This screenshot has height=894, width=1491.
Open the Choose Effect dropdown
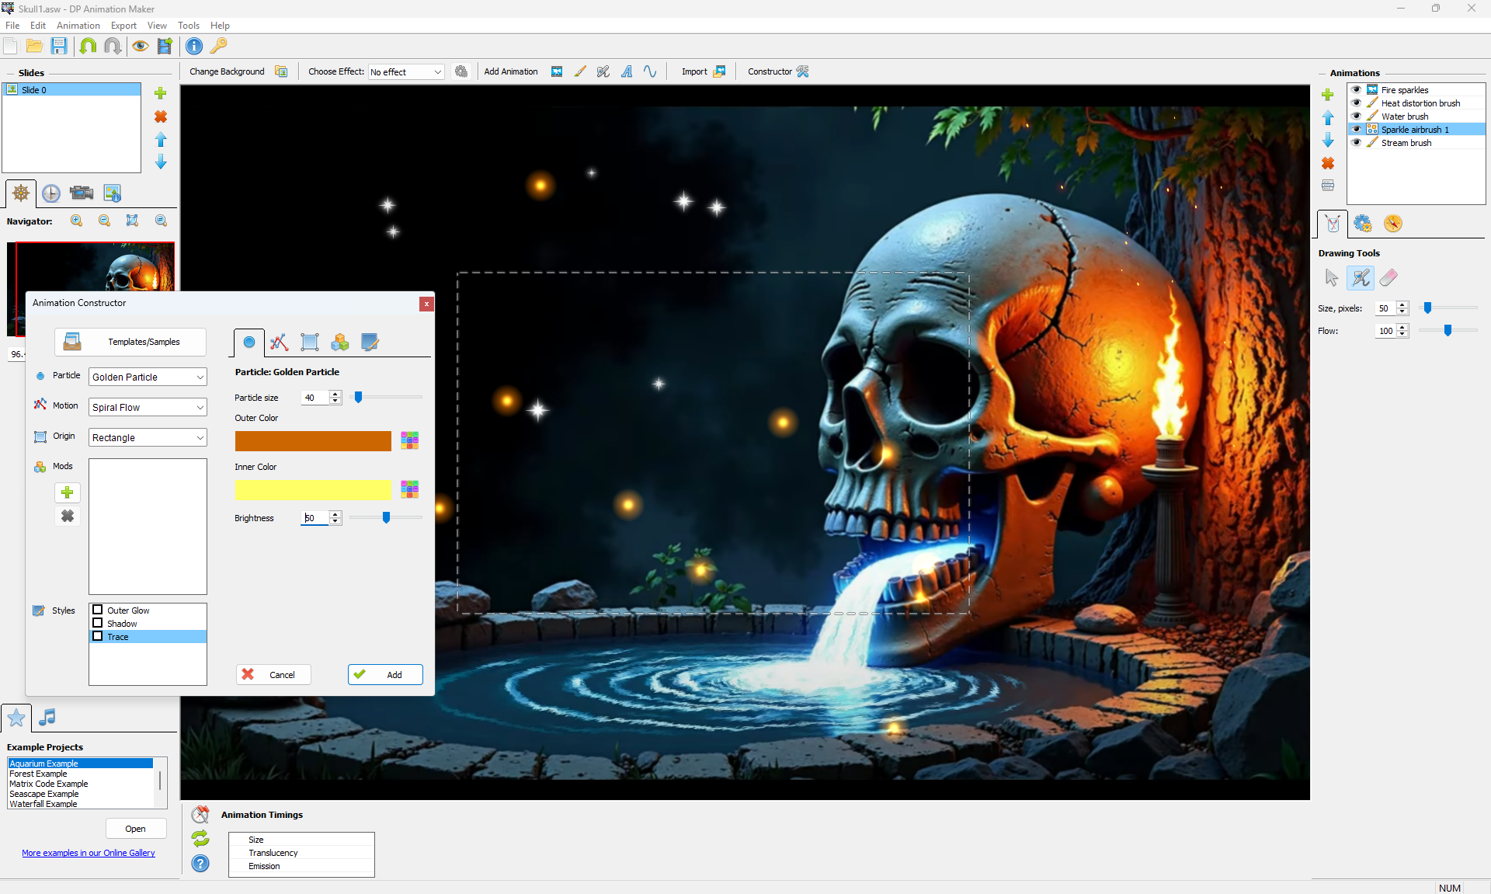coord(405,71)
